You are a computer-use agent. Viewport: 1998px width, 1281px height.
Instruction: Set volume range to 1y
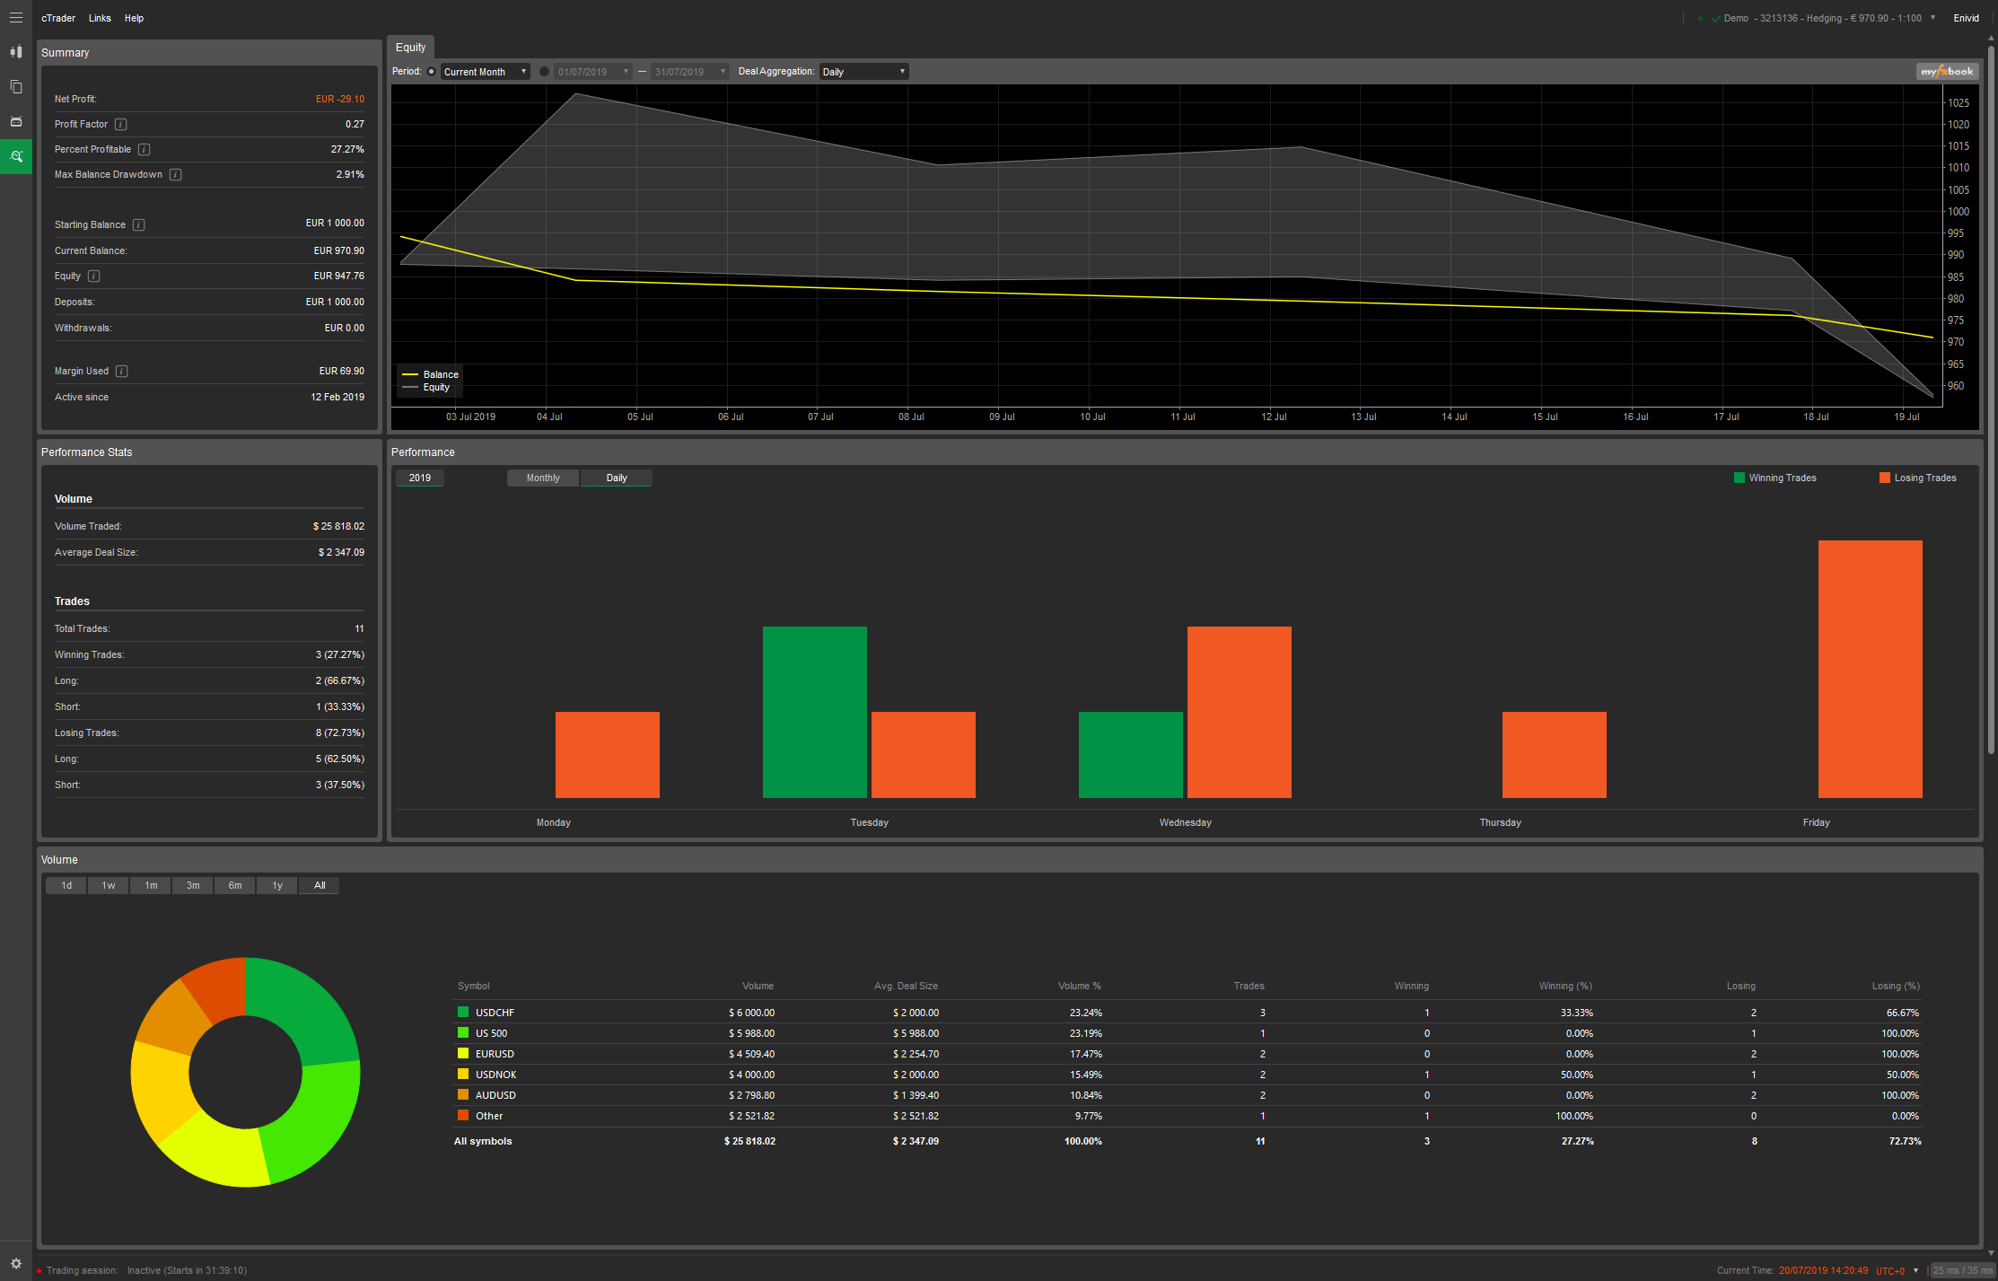tap(277, 886)
